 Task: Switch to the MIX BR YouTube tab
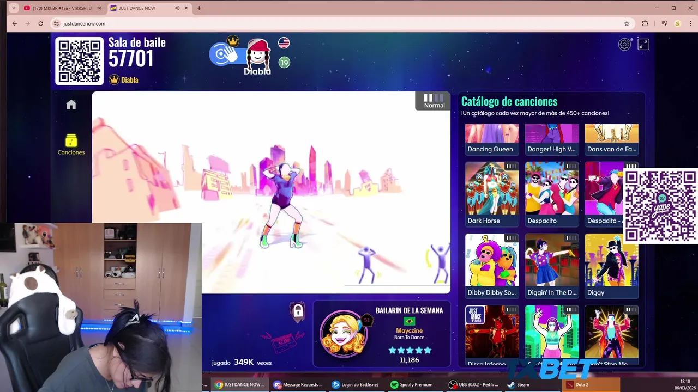(x=62, y=8)
